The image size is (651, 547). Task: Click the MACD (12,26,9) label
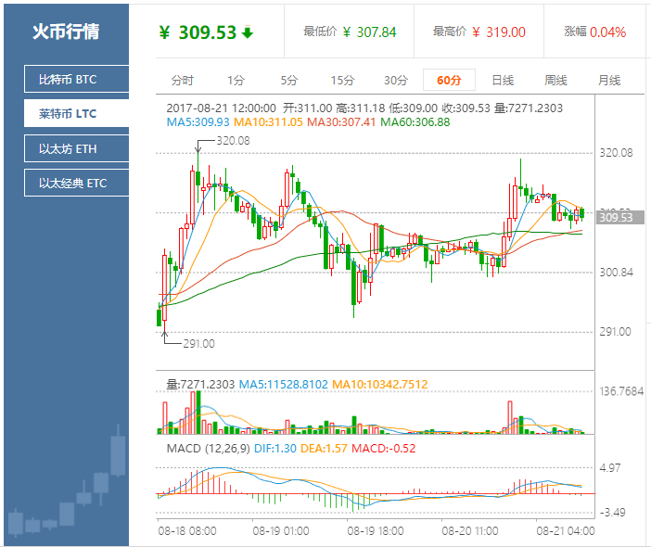(208, 448)
